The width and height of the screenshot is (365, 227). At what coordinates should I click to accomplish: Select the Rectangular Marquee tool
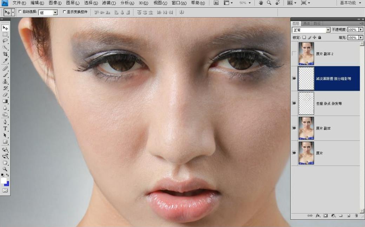(5, 35)
